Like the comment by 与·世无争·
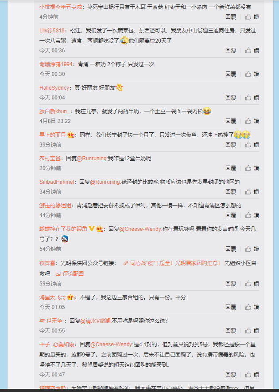This screenshot has width=279, height=392. [x=252, y=330]
